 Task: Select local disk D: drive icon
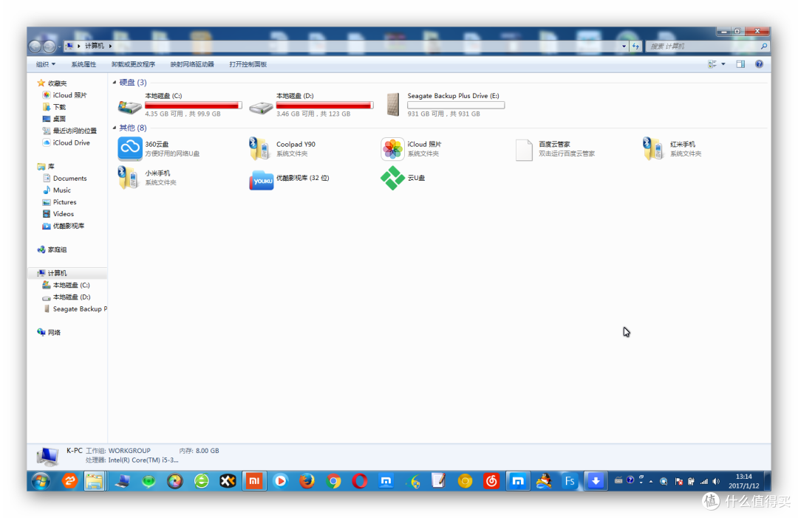tap(261, 107)
